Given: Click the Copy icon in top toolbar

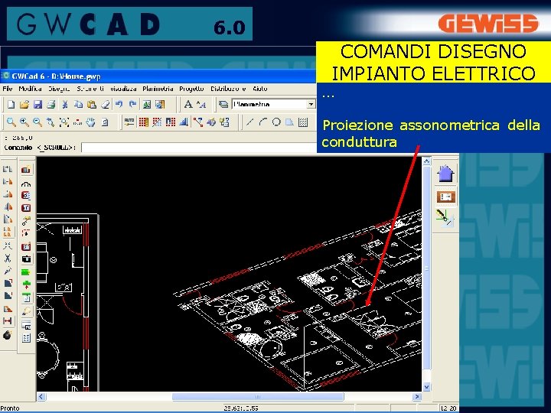Looking at the screenshot, I should [x=78, y=104].
